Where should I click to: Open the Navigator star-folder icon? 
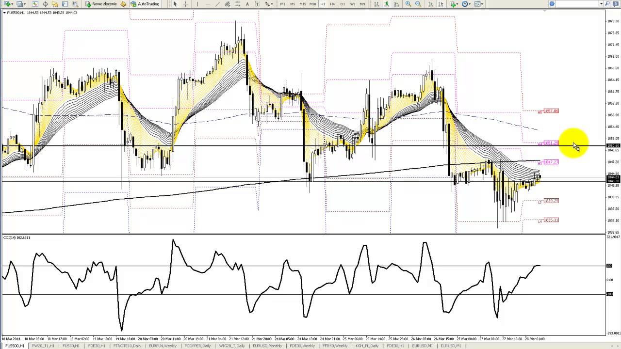[55, 4]
